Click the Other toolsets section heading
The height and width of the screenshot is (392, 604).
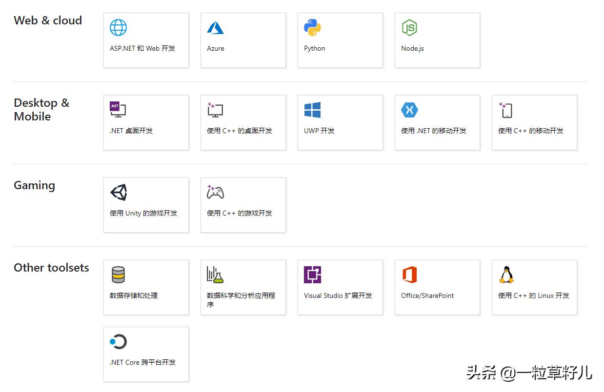pos(52,268)
